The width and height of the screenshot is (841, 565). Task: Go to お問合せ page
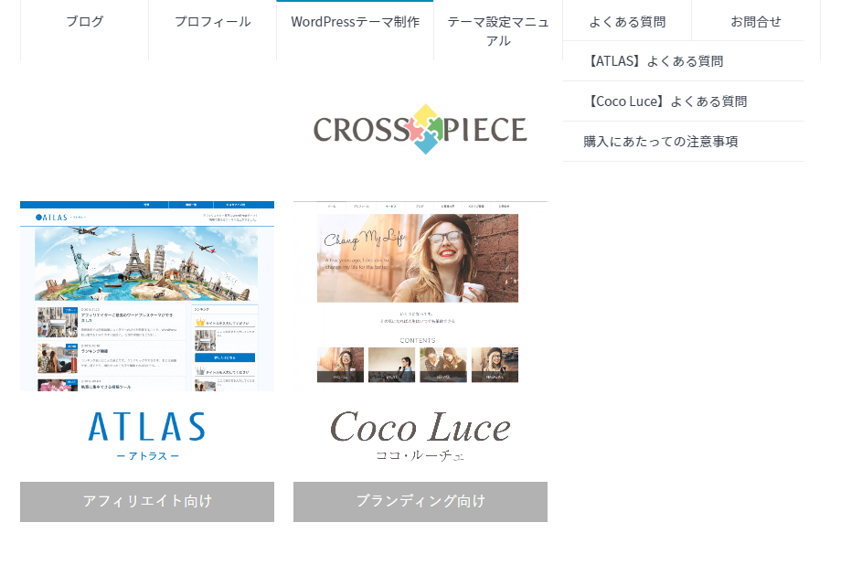point(756,22)
